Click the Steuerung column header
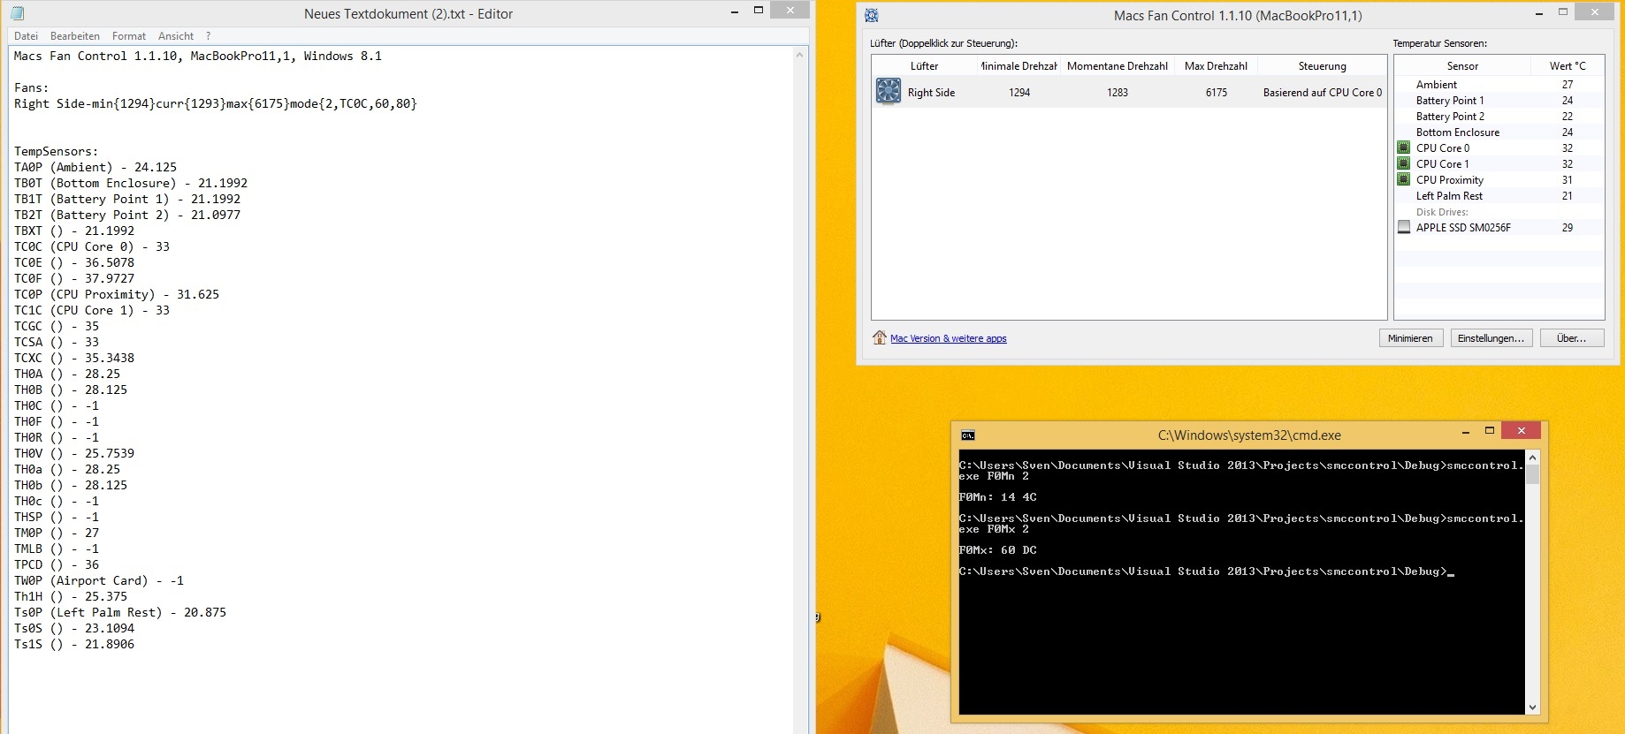Image resolution: width=1625 pixels, height=734 pixels. click(x=1323, y=66)
